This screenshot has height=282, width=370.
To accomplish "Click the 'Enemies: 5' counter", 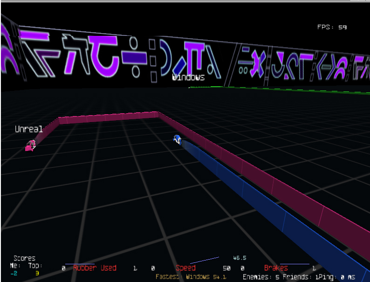I will click(261, 277).
